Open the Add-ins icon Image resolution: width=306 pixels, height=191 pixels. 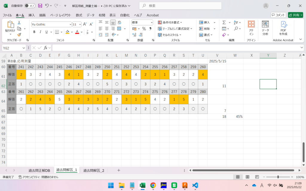(251, 28)
